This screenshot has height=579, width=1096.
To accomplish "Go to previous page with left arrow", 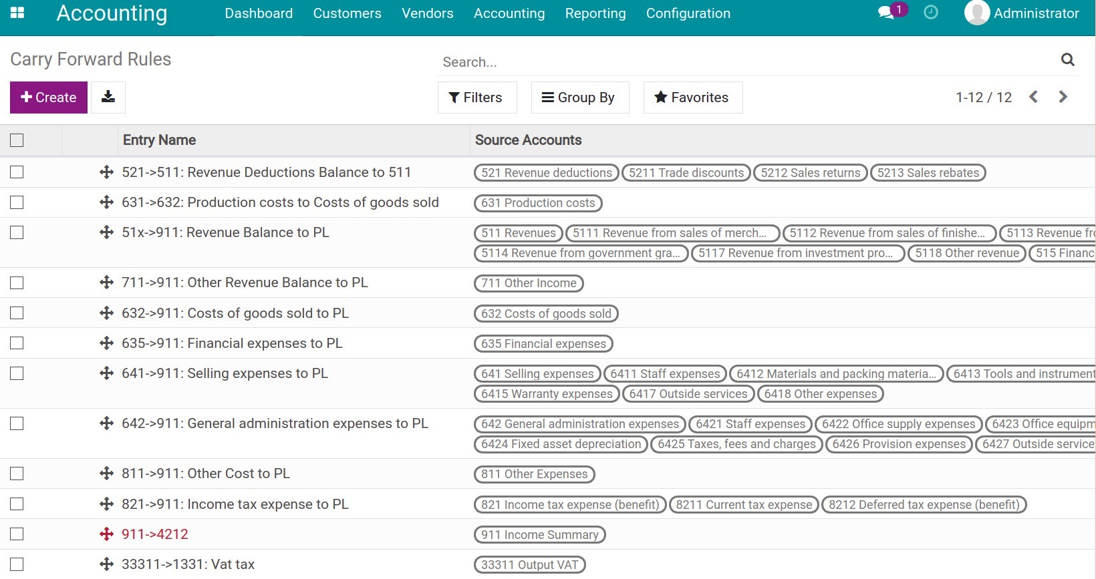I will coord(1033,98).
